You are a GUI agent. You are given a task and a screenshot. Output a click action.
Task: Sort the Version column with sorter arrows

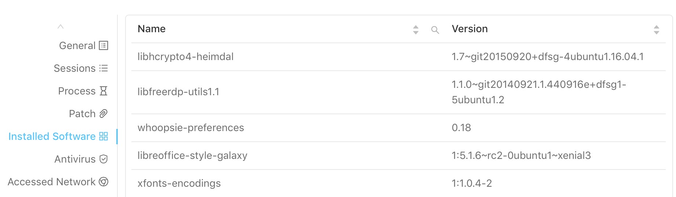[657, 30]
